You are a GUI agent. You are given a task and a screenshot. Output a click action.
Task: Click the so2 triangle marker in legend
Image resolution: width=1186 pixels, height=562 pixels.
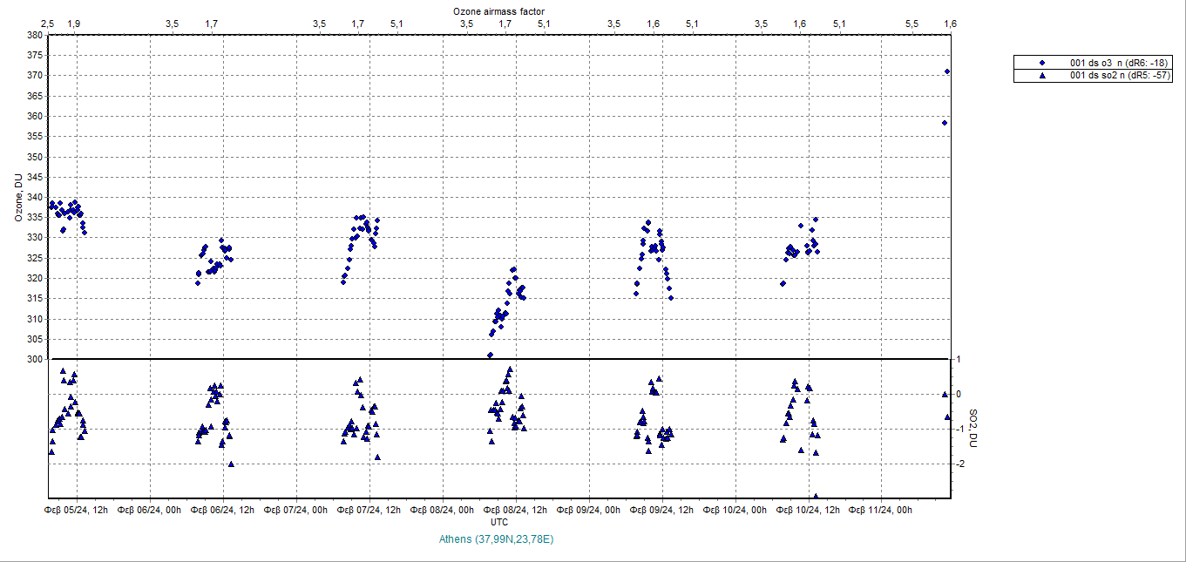point(1041,76)
